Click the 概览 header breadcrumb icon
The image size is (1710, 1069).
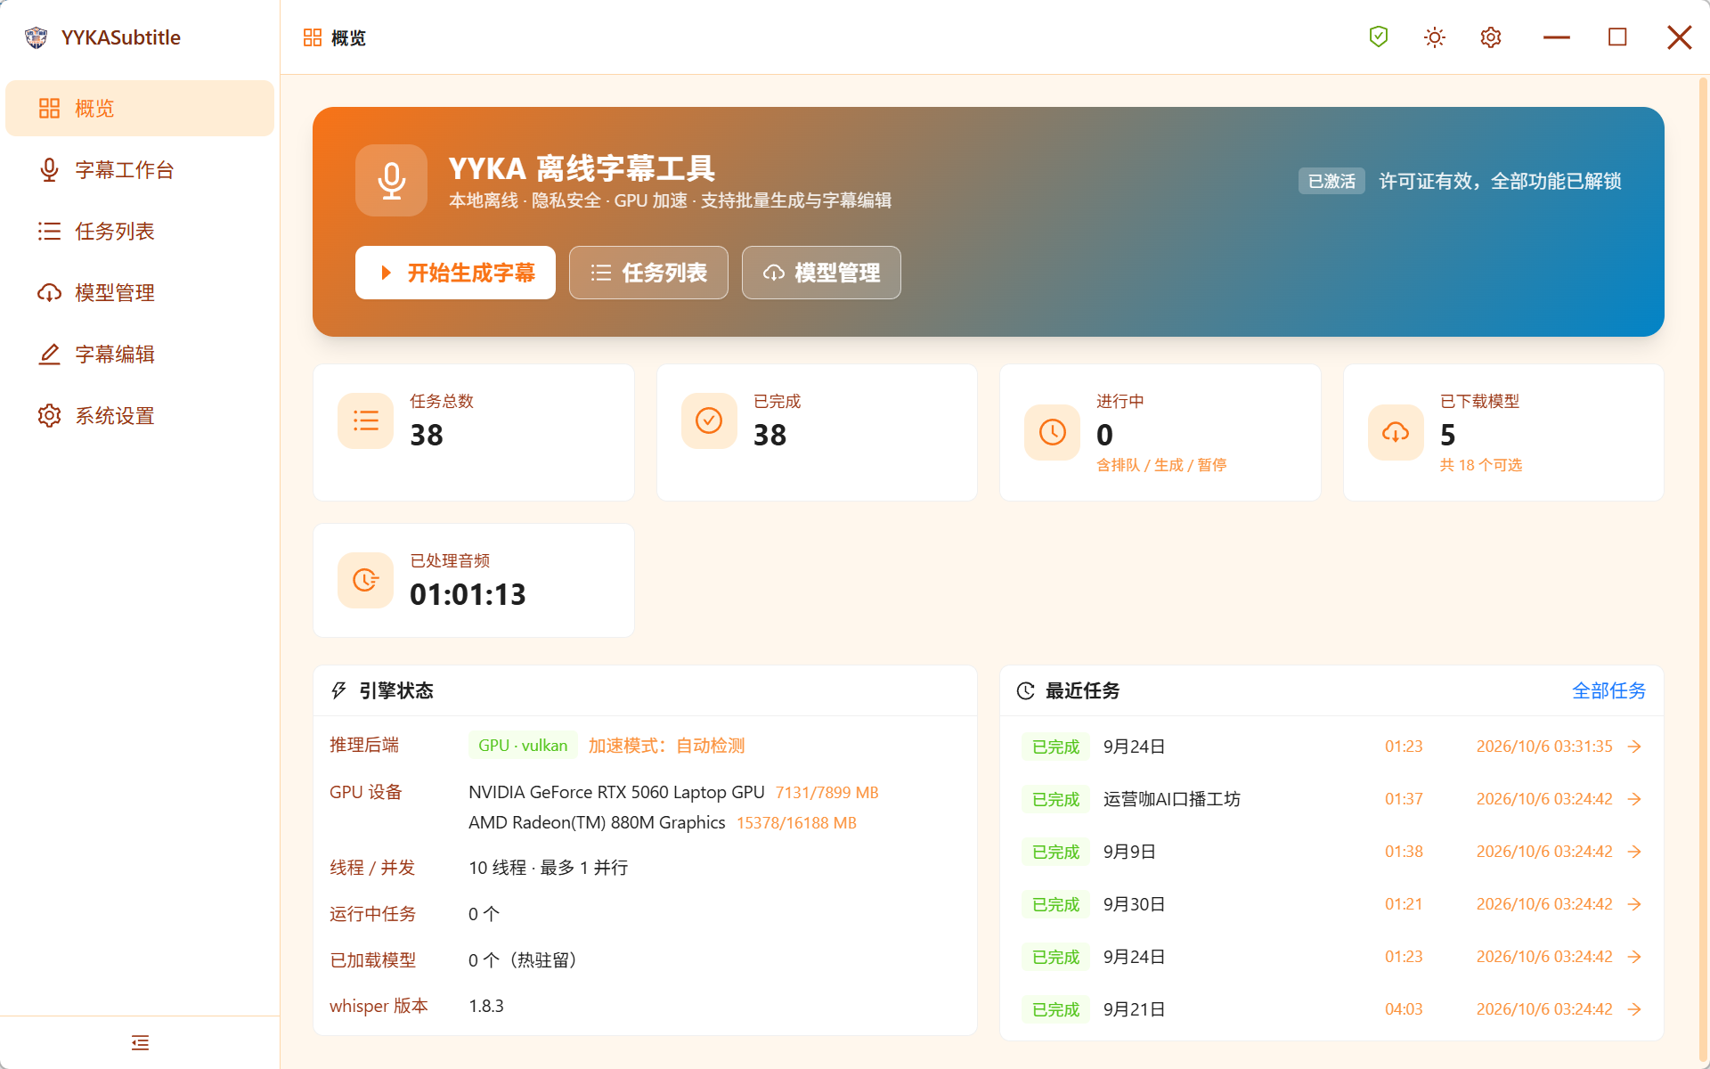pyautogui.click(x=312, y=37)
